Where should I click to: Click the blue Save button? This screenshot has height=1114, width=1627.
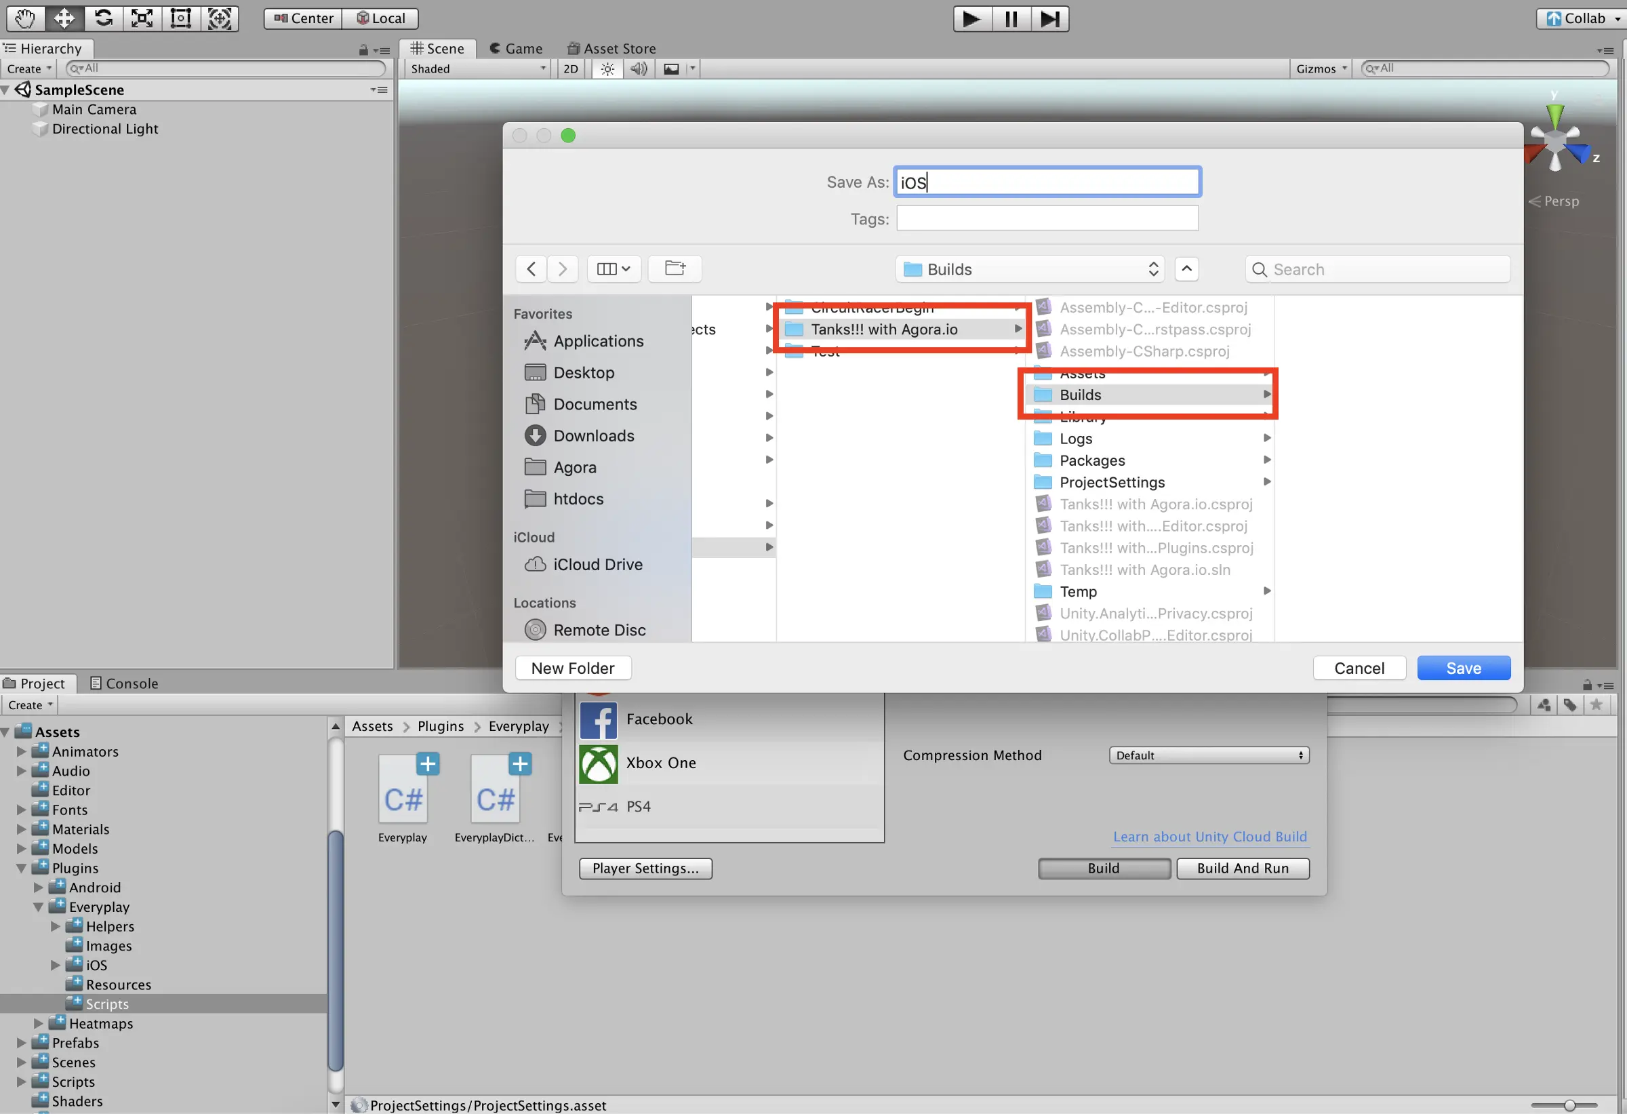point(1463,668)
